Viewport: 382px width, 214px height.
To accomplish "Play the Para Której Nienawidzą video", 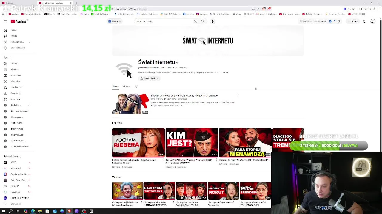I will tap(245, 142).
